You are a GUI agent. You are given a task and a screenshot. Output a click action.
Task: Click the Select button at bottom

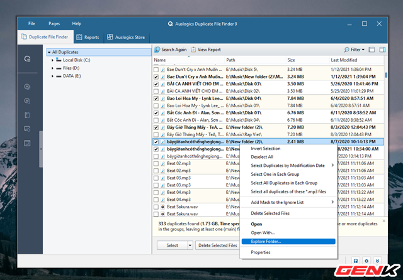172,245
